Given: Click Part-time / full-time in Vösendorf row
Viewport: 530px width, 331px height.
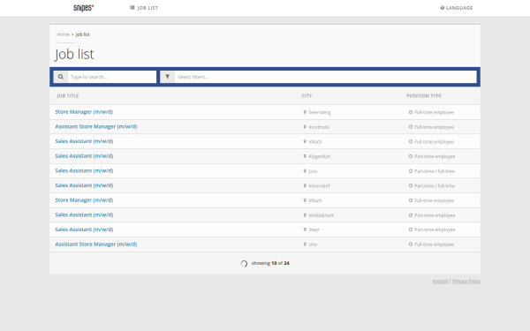Looking at the screenshot, I should coord(435,186).
